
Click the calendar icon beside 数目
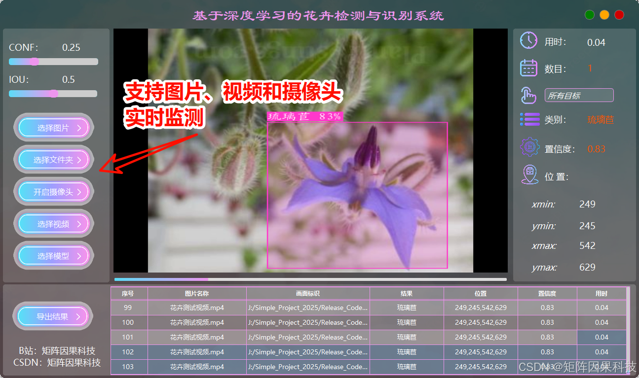point(528,68)
